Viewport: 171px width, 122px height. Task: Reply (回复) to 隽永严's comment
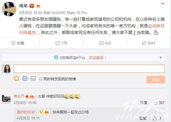click(144, 103)
